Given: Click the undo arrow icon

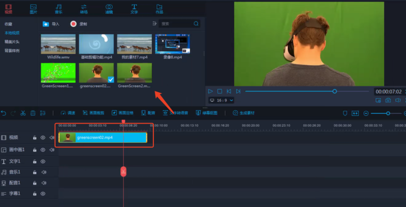Looking at the screenshot, I should click(x=4, y=113).
